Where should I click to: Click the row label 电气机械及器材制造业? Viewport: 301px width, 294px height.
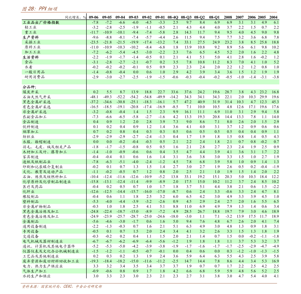click(43, 242)
